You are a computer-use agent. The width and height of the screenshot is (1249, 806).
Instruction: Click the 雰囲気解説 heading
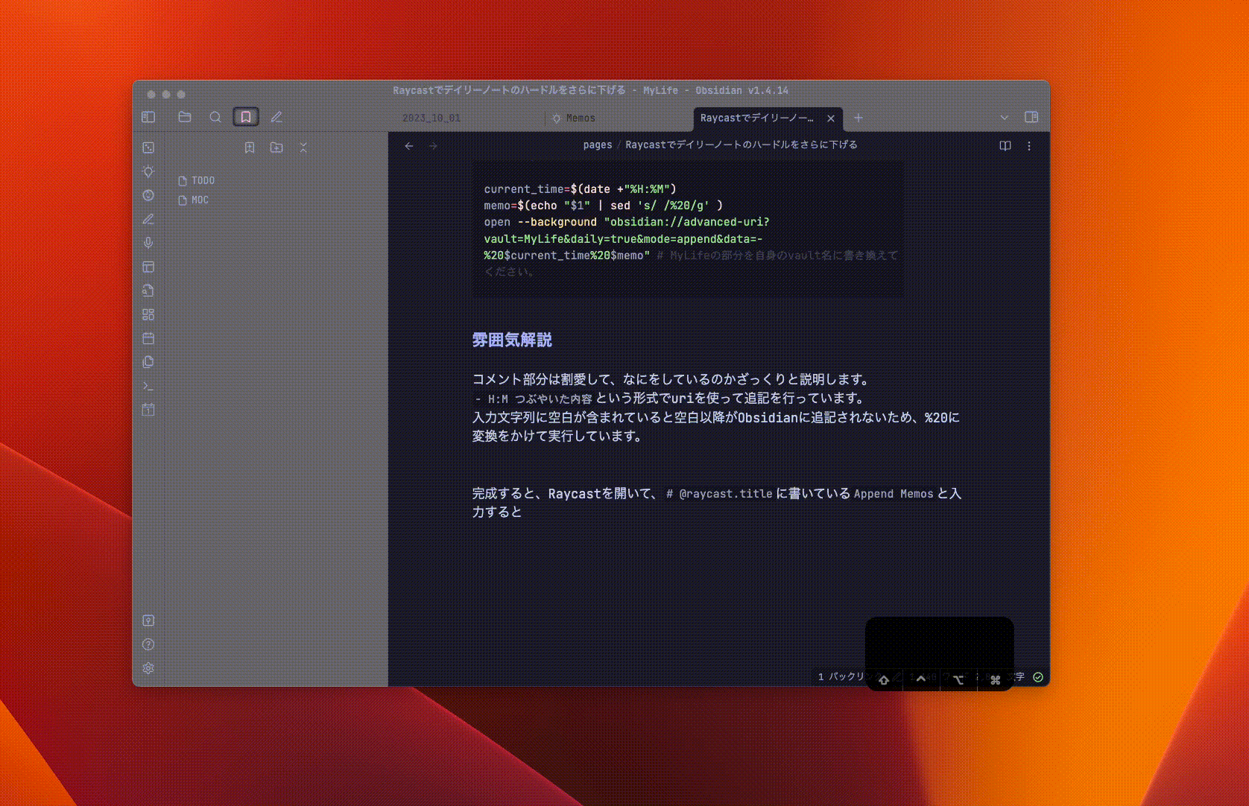point(512,340)
